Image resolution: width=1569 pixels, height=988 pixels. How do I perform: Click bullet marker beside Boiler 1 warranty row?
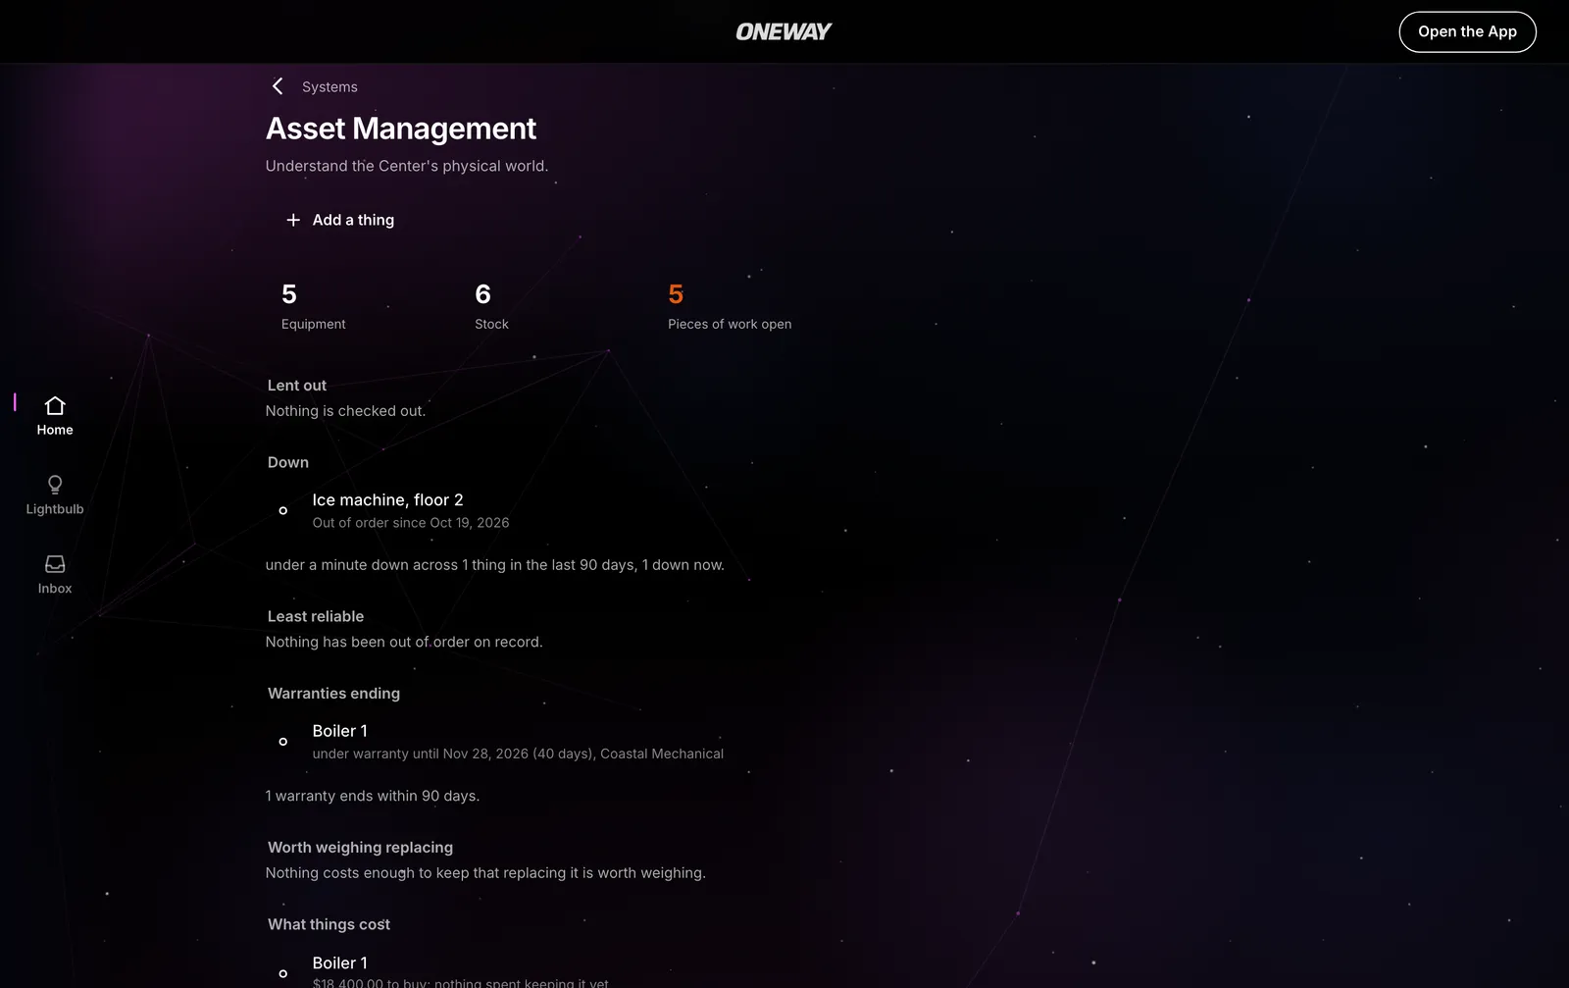pyautogui.click(x=283, y=742)
